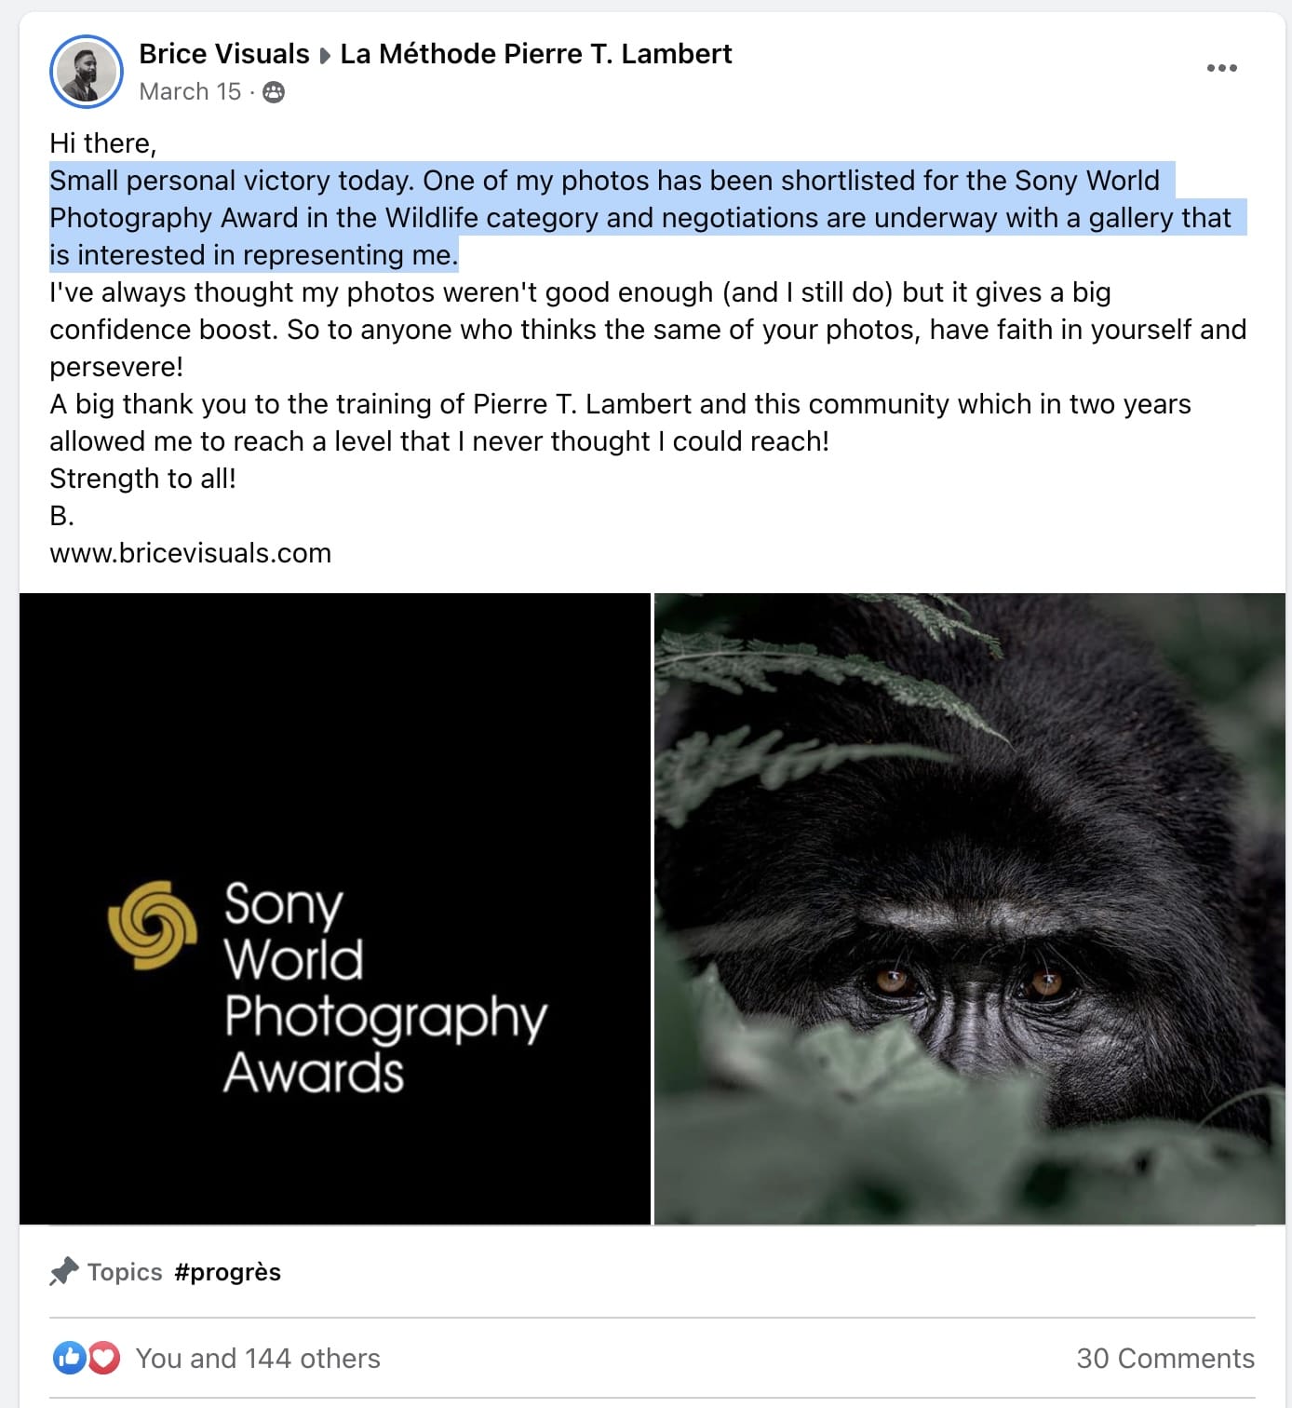The width and height of the screenshot is (1292, 1408).
Task: Click the triangle arrow between author and group
Action: pyautogui.click(x=325, y=56)
